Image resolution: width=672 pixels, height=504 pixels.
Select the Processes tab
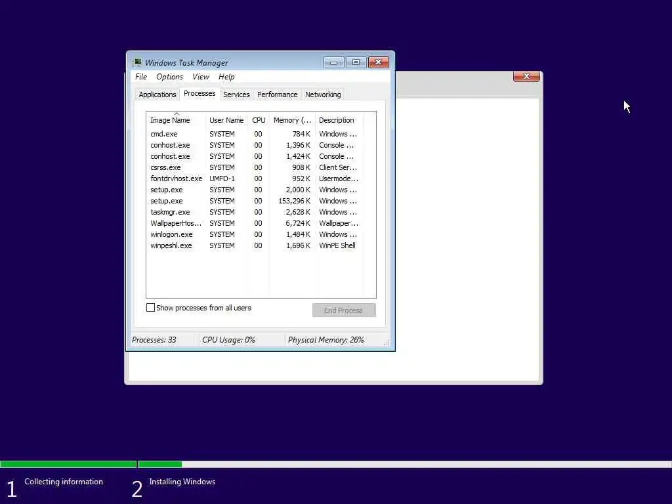coord(199,93)
